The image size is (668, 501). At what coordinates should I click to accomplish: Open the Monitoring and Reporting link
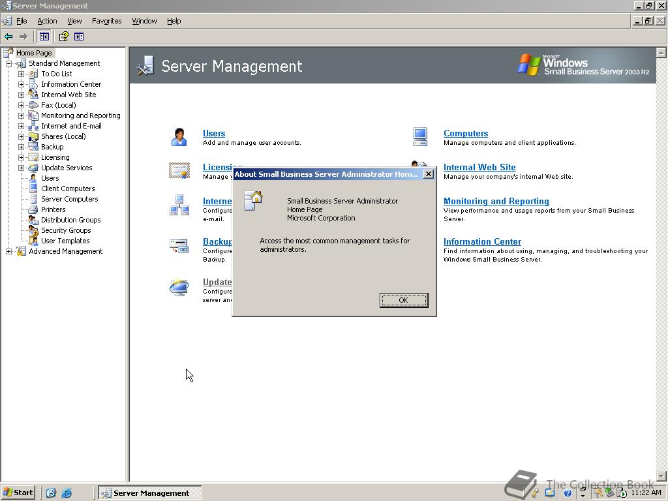pyautogui.click(x=496, y=201)
